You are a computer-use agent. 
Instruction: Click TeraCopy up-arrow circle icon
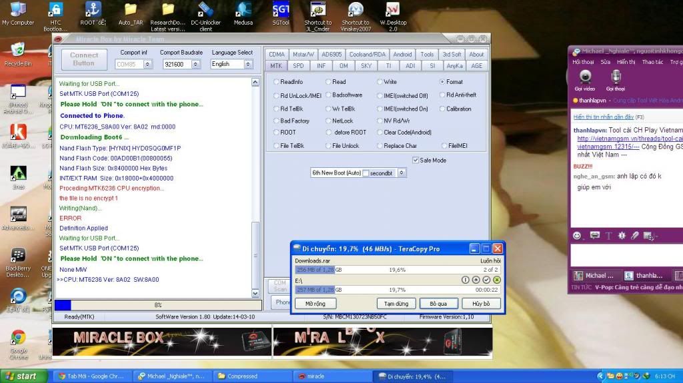click(476, 280)
